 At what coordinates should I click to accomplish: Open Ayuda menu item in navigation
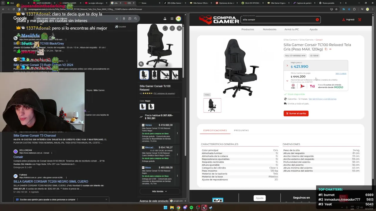click(313, 29)
